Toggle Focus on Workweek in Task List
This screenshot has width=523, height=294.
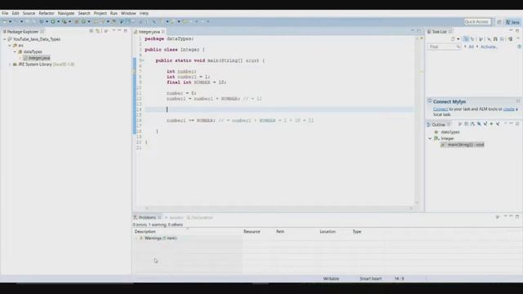pyautogui.click(x=481, y=39)
